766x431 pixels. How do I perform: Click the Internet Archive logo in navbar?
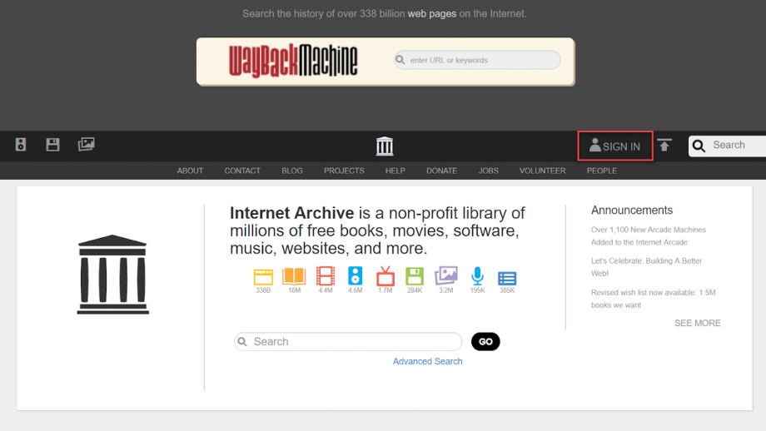tap(385, 146)
